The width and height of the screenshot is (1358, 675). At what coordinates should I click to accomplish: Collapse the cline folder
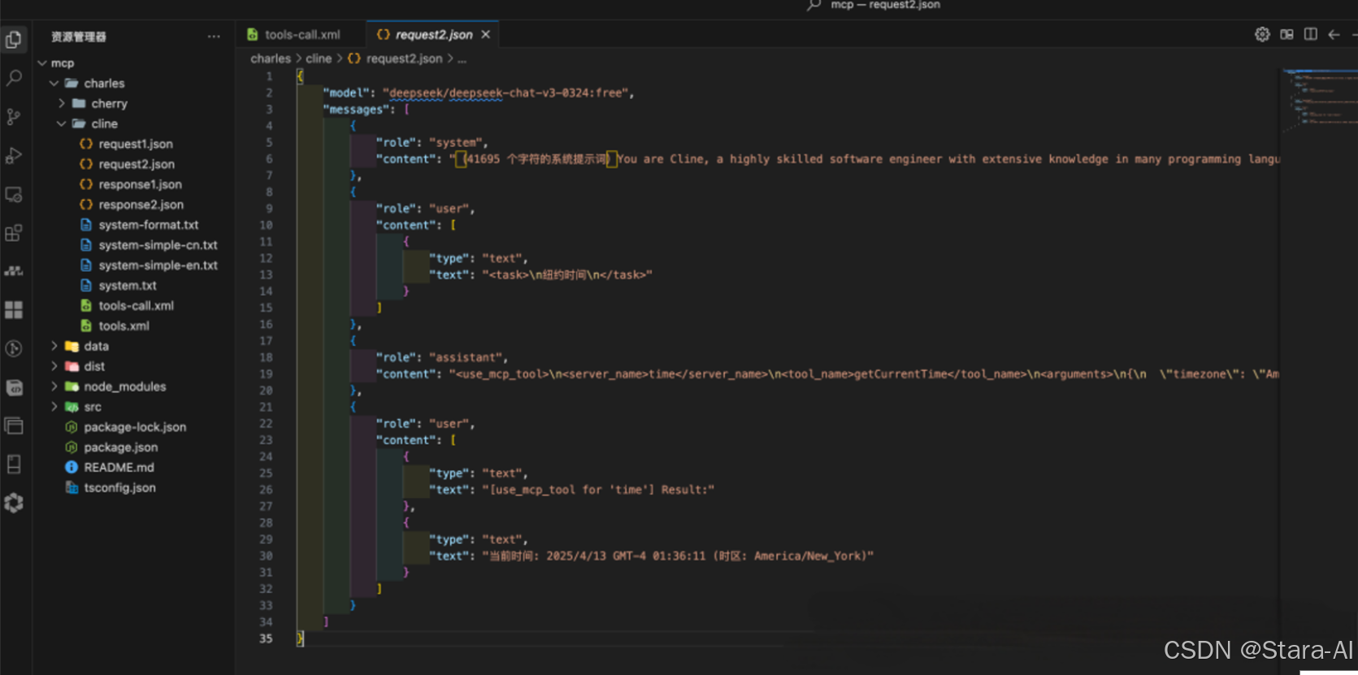(x=62, y=123)
